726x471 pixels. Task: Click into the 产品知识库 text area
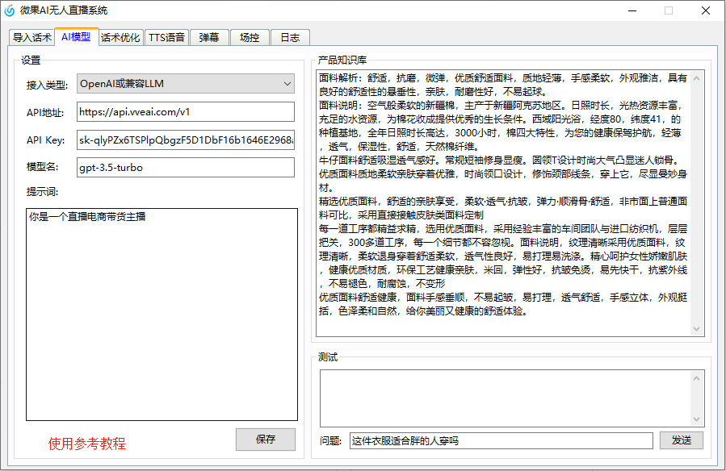click(x=502, y=202)
